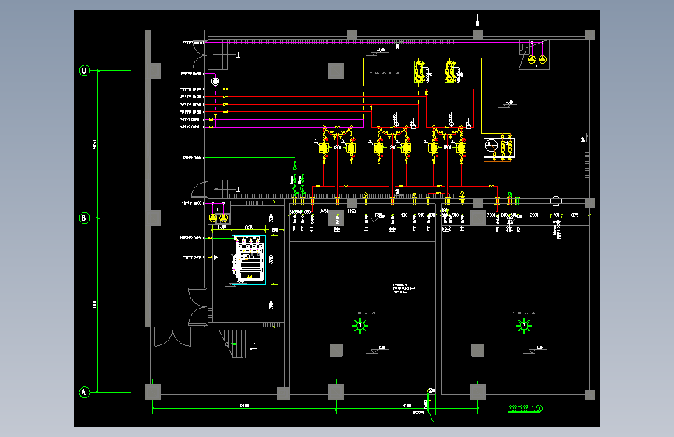Select grid axis bubble A
This screenshot has height=437, width=674.
[x=85, y=392]
